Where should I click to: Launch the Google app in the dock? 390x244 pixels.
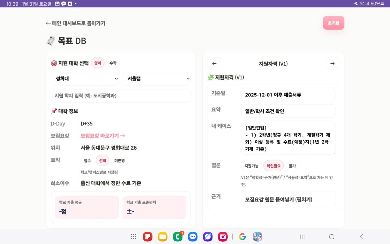pos(242,236)
